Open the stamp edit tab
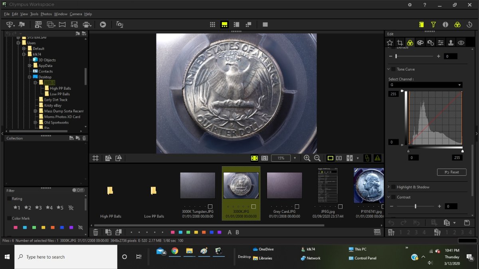 click(x=451, y=43)
